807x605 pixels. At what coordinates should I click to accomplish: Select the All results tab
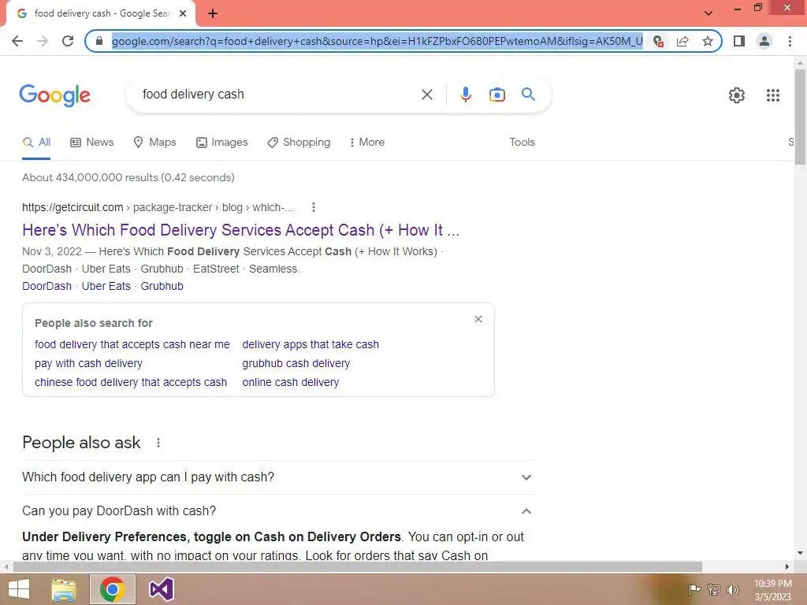tap(36, 143)
